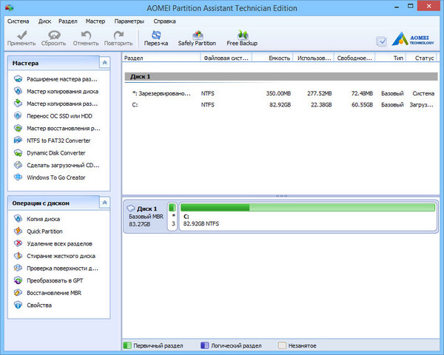Open the Система menu
Viewport: 444px width, 355px height.
pos(18,21)
